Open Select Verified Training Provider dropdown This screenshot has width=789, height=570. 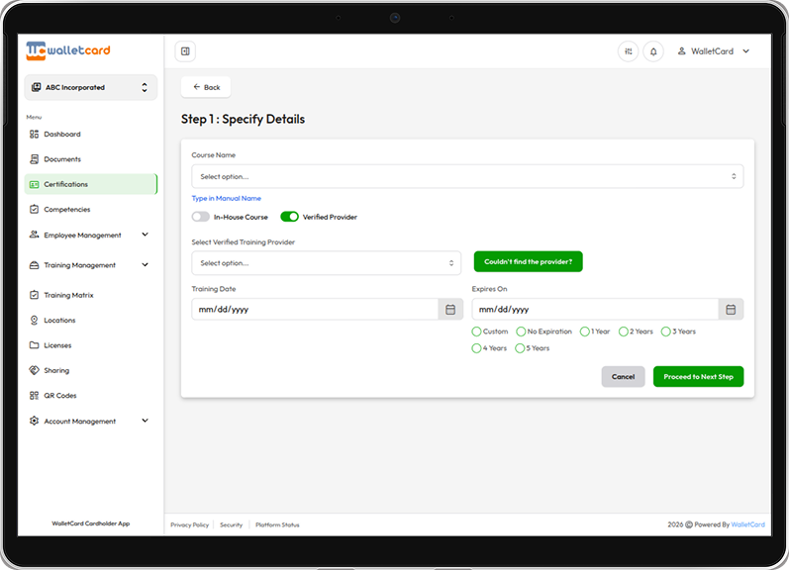coord(326,263)
